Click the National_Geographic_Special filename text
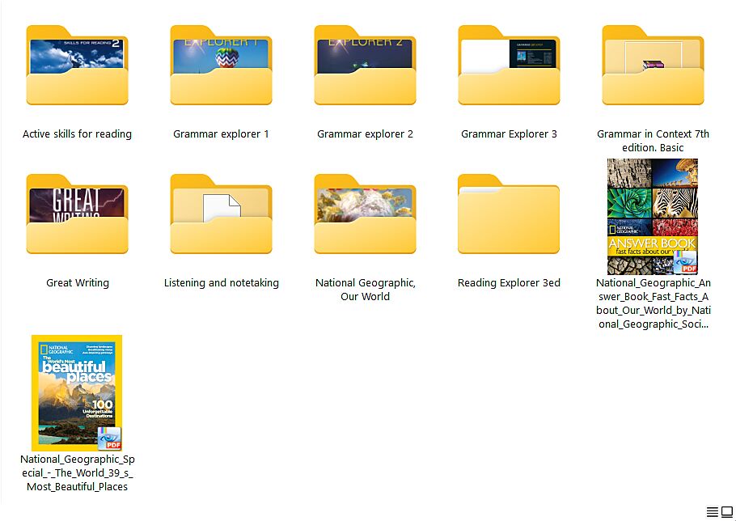The width and height of the screenshot is (736, 521). click(x=78, y=473)
